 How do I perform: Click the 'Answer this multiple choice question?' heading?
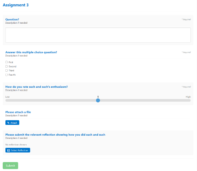click(x=31, y=52)
